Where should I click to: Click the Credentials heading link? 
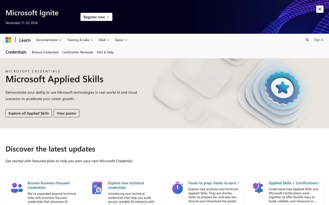[16, 52]
